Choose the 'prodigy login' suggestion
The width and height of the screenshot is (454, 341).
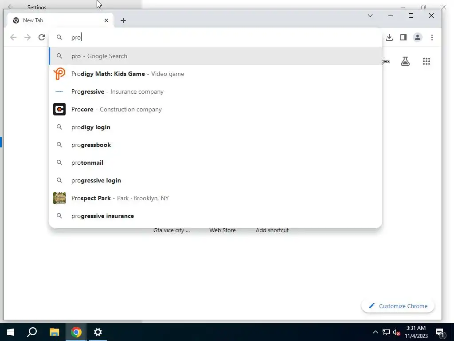tap(215, 127)
